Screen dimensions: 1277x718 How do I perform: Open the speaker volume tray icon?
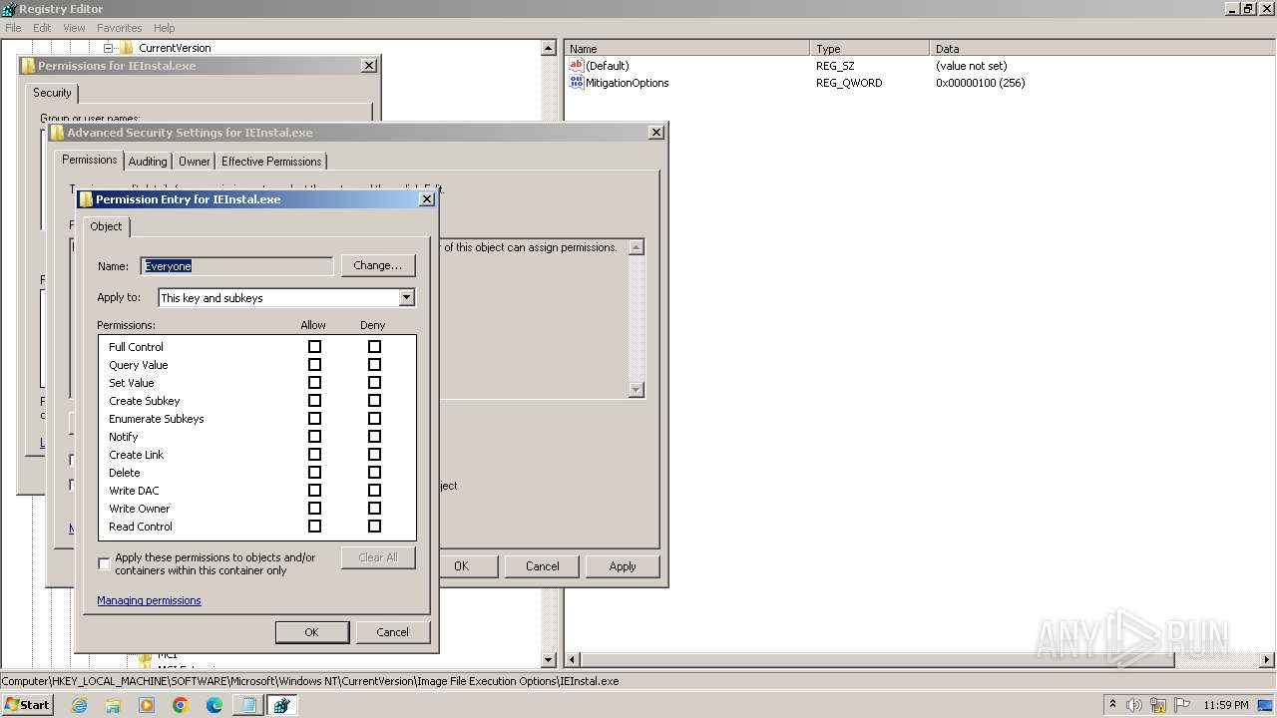tap(1133, 705)
